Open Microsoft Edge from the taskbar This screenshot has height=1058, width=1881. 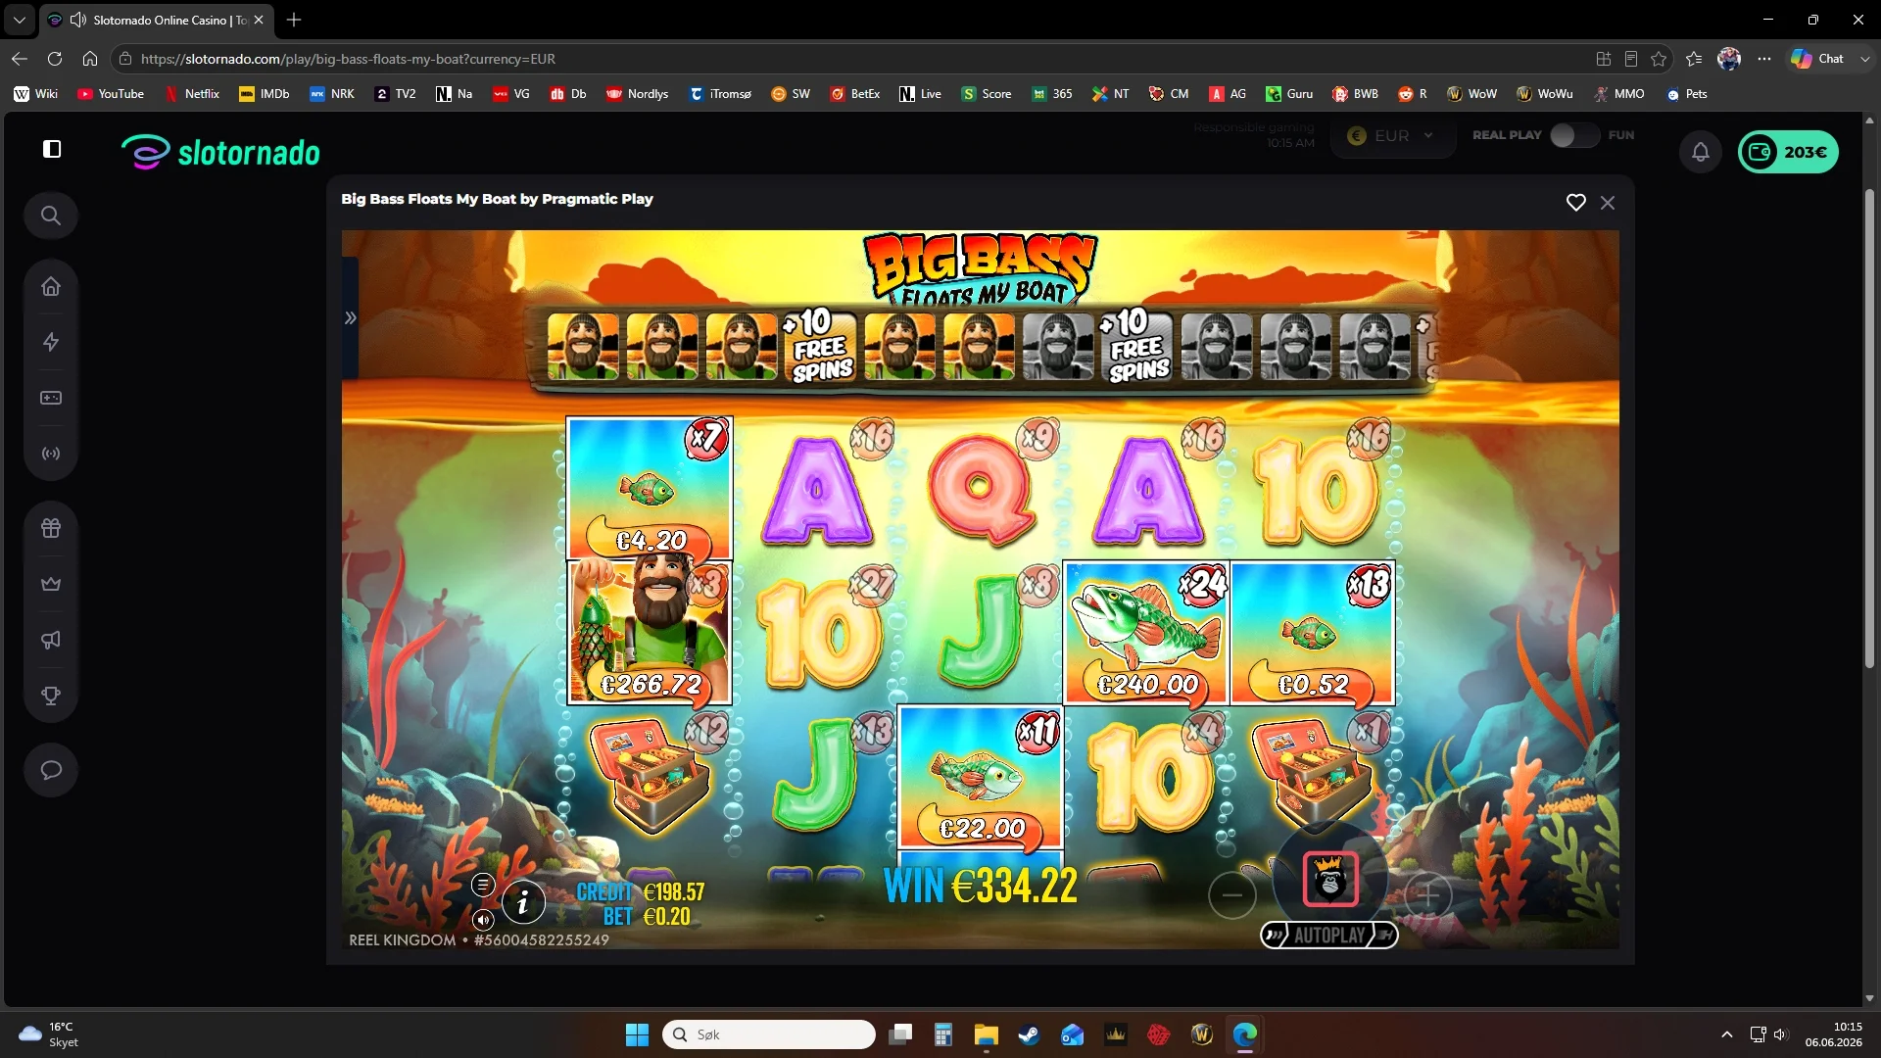(x=1245, y=1034)
